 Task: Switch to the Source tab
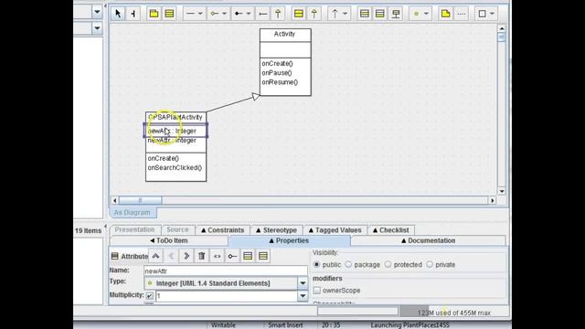(177, 229)
